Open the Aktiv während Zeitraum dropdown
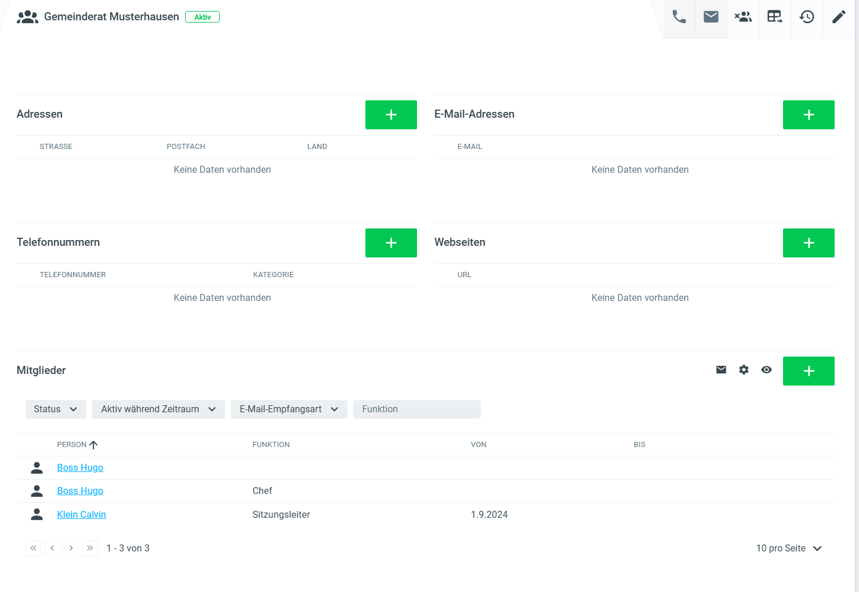 click(x=158, y=409)
